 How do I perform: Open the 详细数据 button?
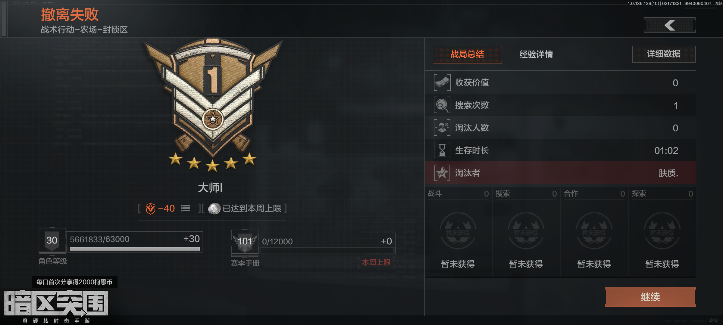point(664,54)
